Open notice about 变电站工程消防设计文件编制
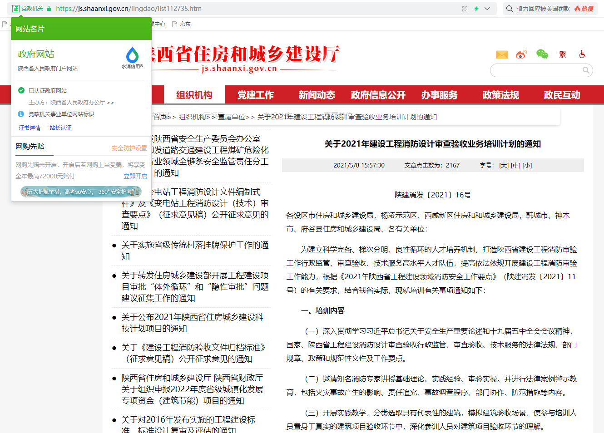The height and width of the screenshot is (433, 604). 195,209
